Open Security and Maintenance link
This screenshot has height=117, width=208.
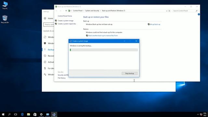(63, 75)
